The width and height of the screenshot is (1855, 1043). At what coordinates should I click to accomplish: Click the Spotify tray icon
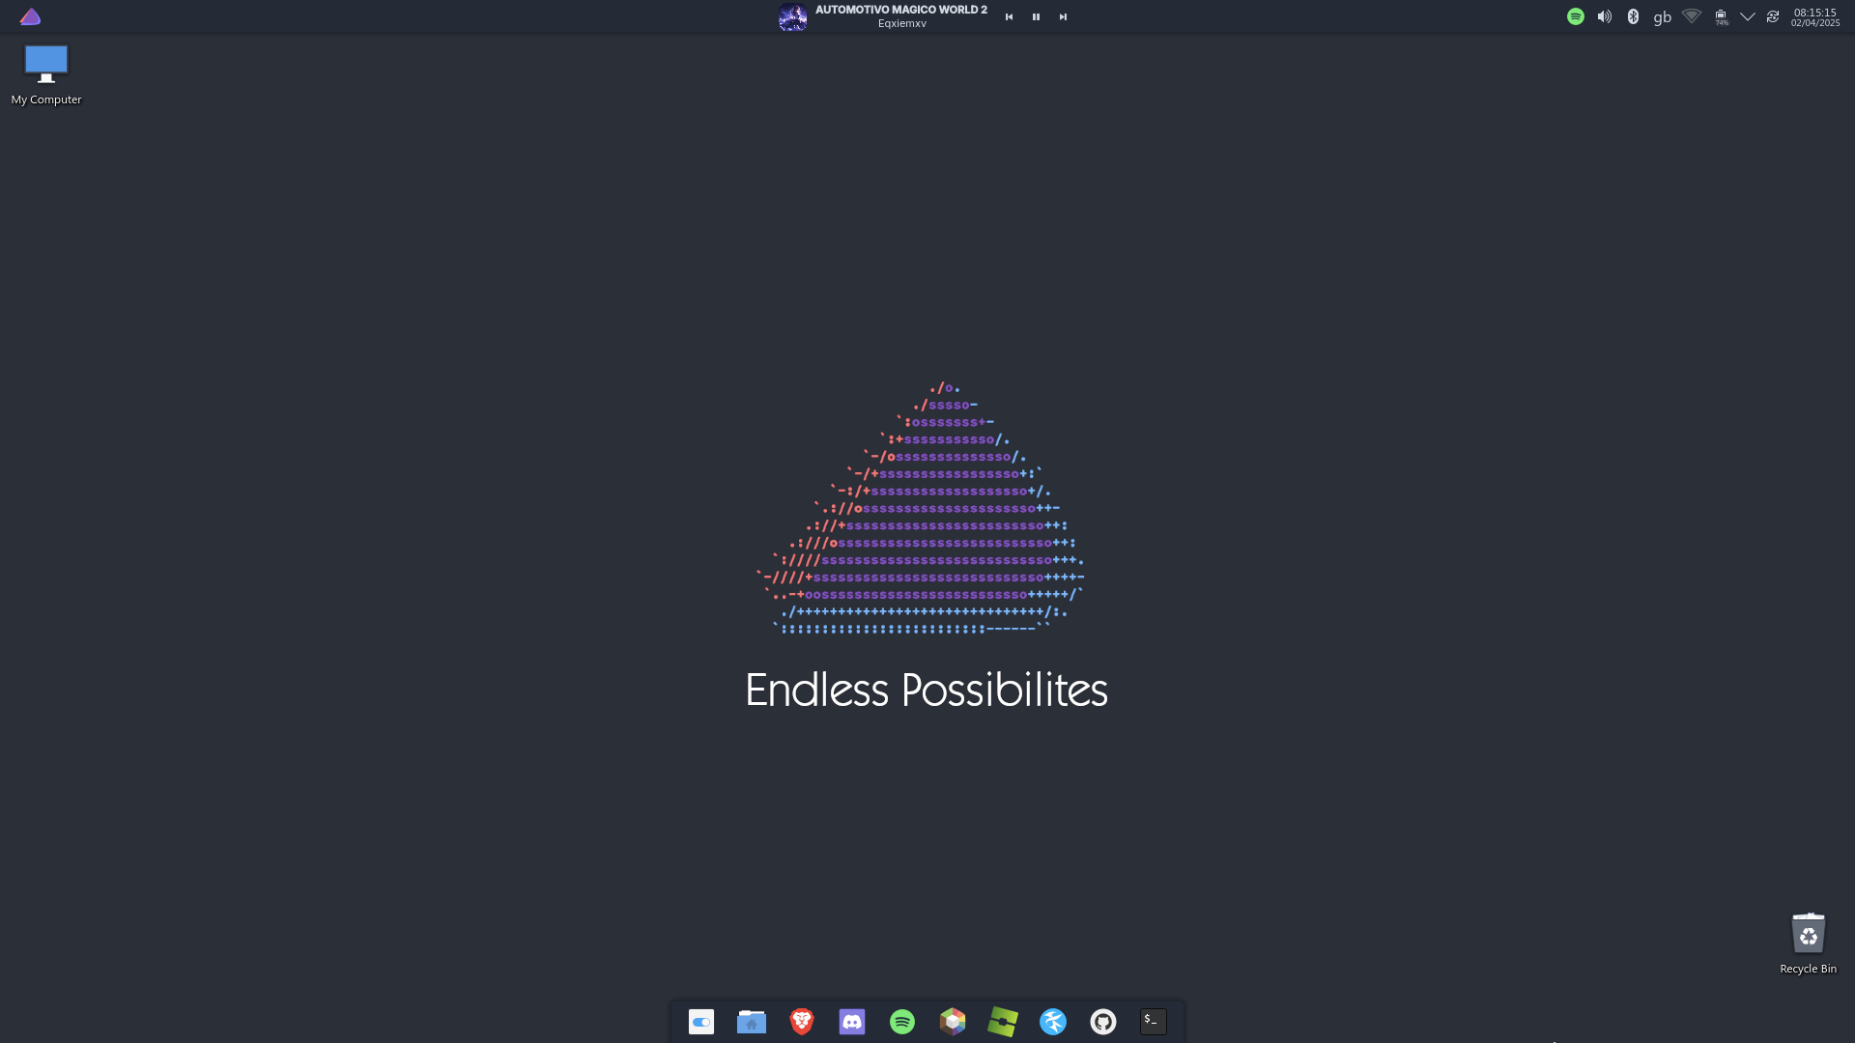(x=1575, y=16)
